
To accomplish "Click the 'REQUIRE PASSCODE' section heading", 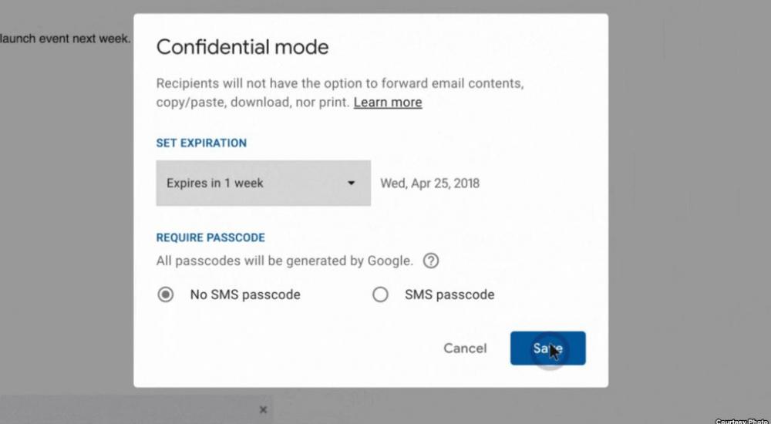I will point(210,237).
